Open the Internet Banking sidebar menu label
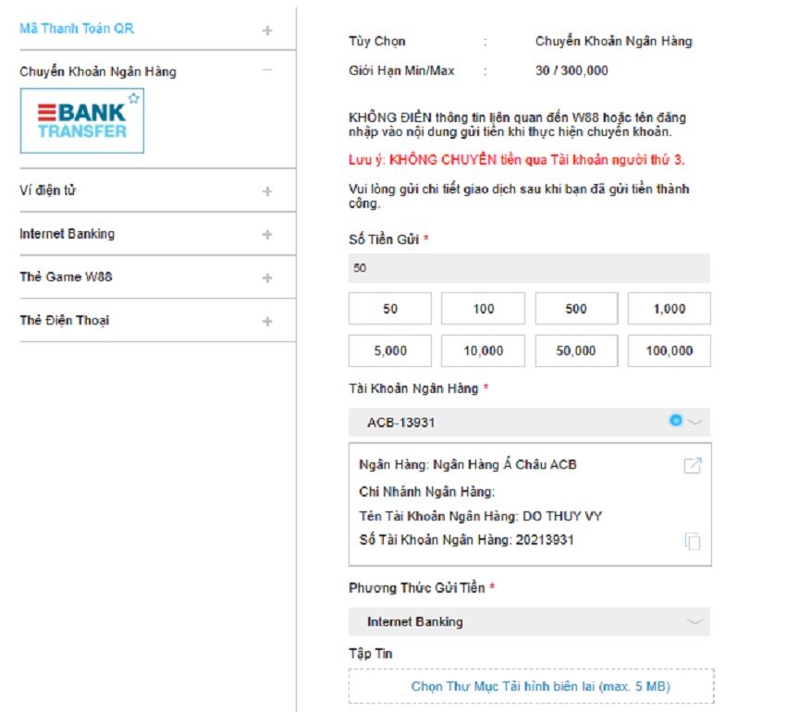This screenshot has width=786, height=712. (67, 234)
